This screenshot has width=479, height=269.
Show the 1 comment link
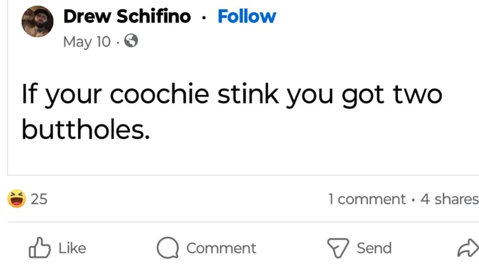pos(367,199)
